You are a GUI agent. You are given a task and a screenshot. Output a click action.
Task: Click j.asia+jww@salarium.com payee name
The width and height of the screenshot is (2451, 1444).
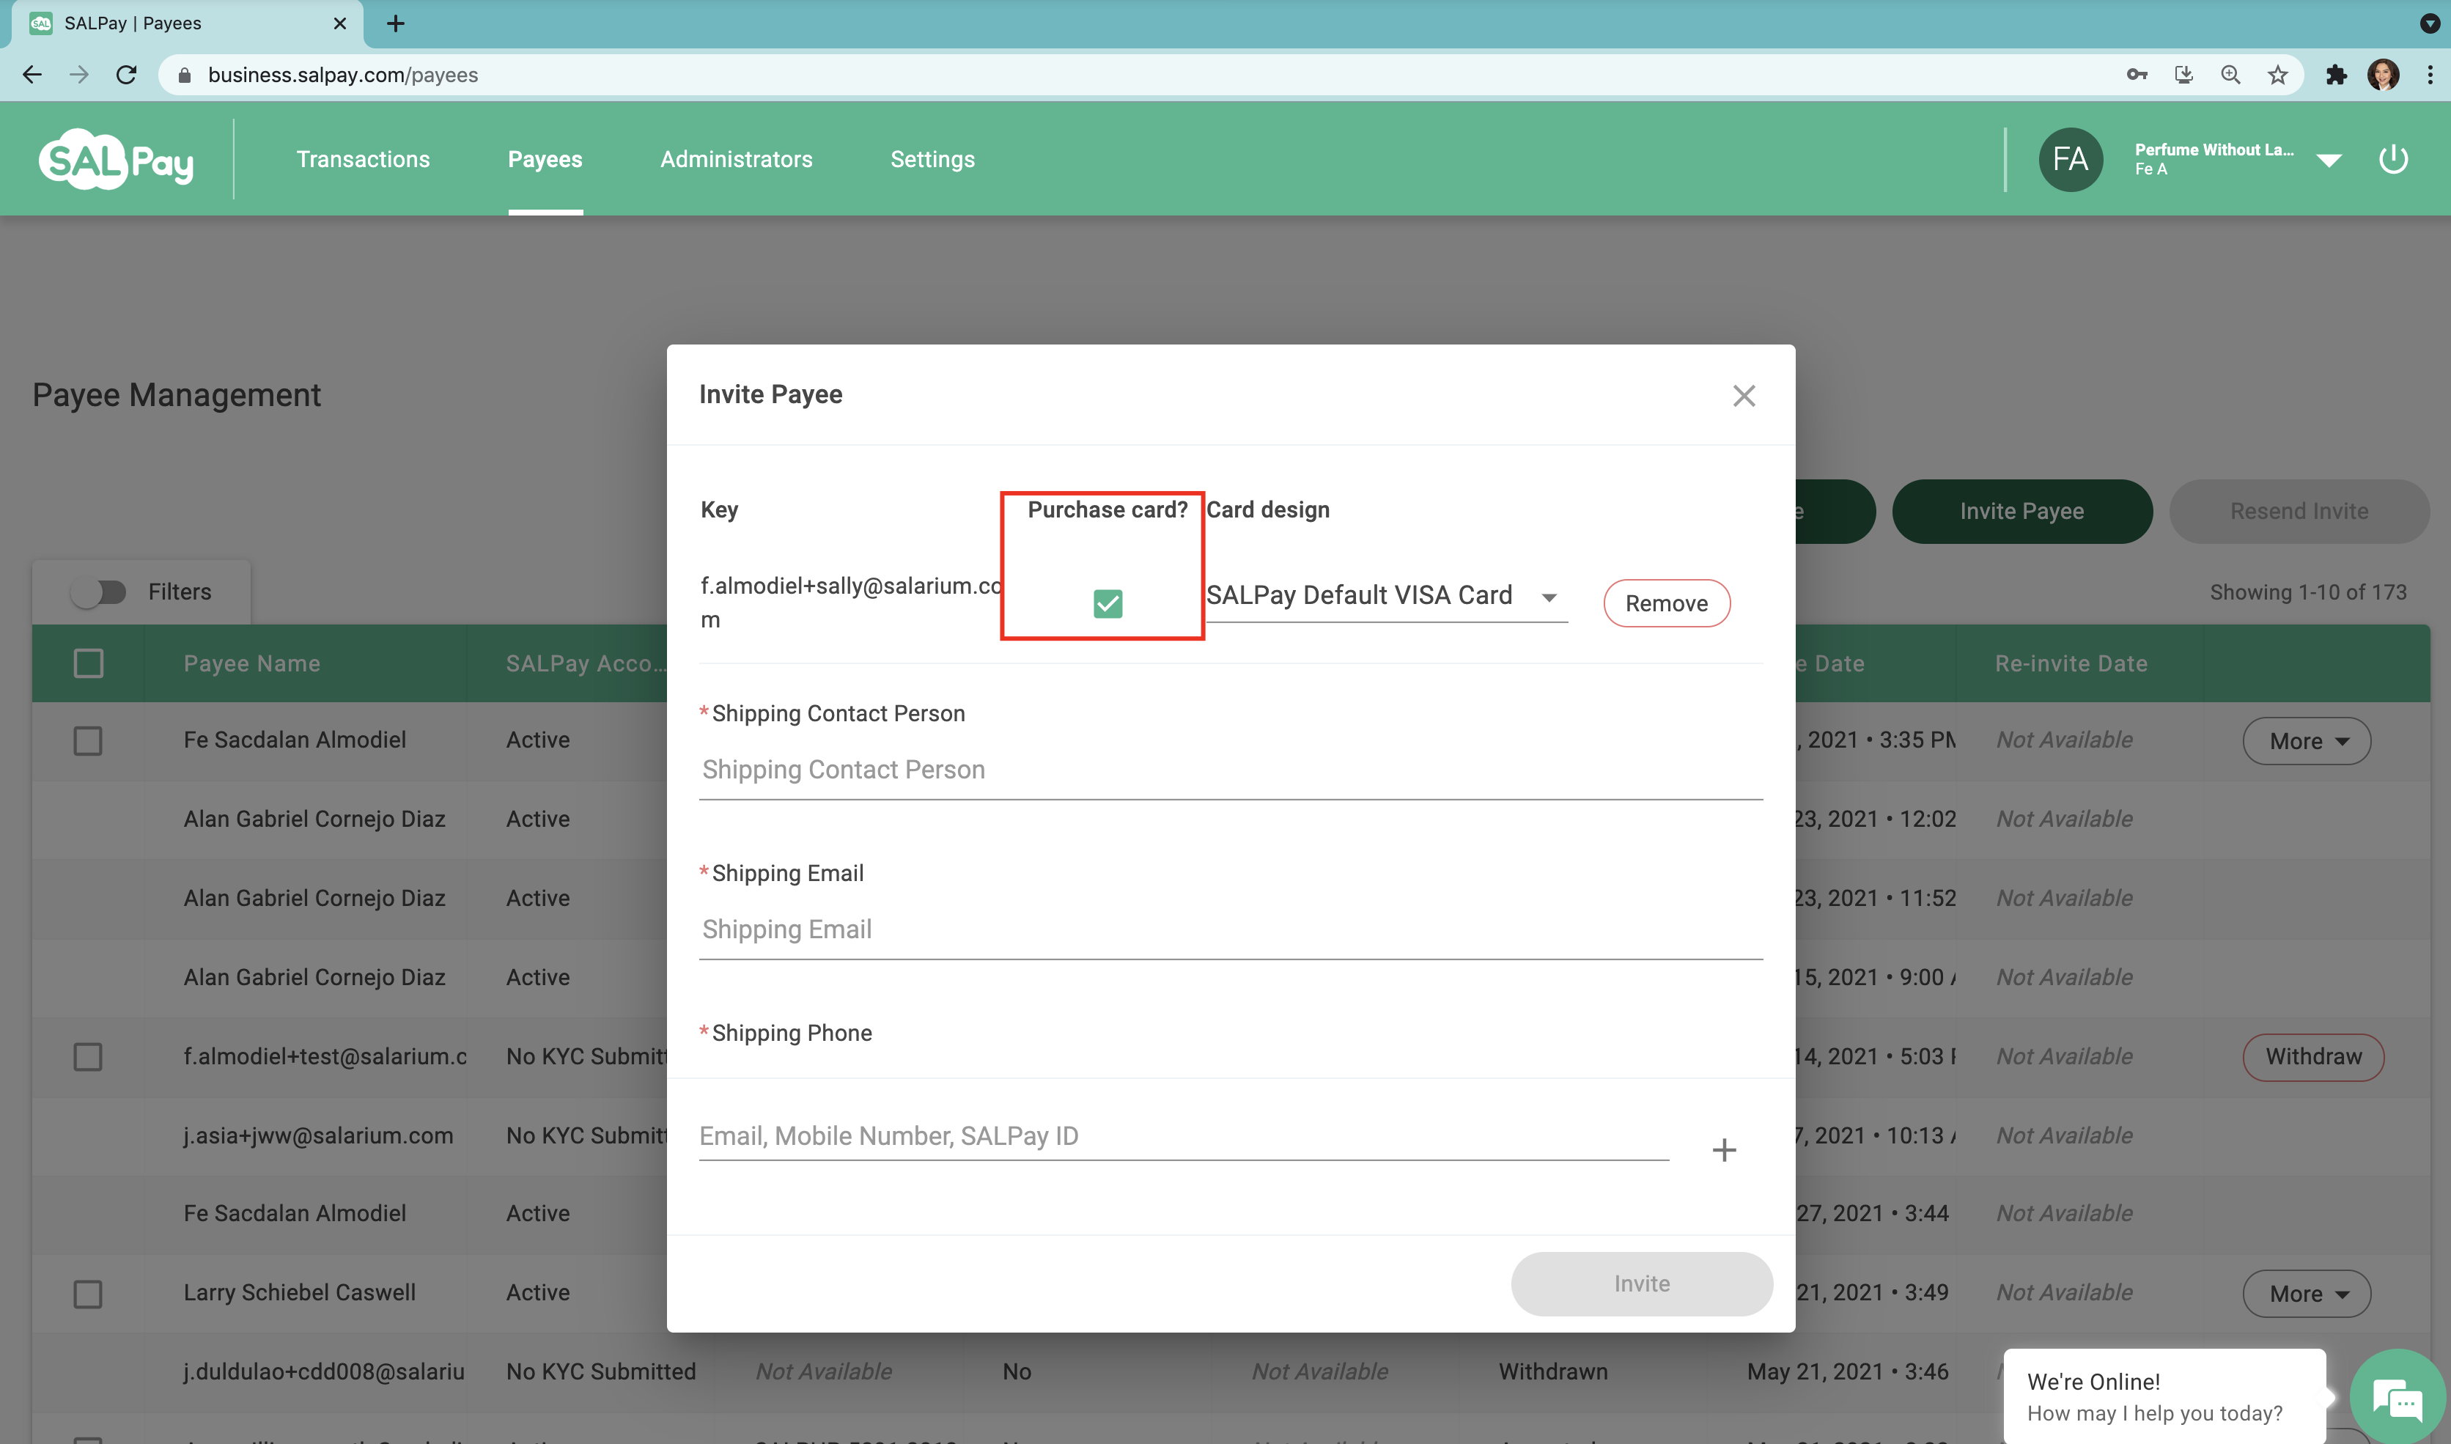(318, 1135)
